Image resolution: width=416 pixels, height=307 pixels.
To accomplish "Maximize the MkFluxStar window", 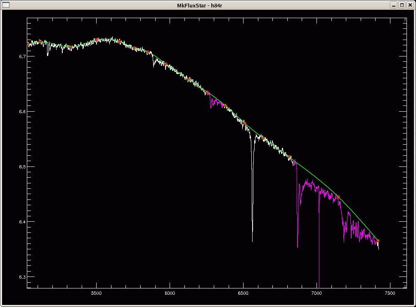I will [x=402, y=5].
